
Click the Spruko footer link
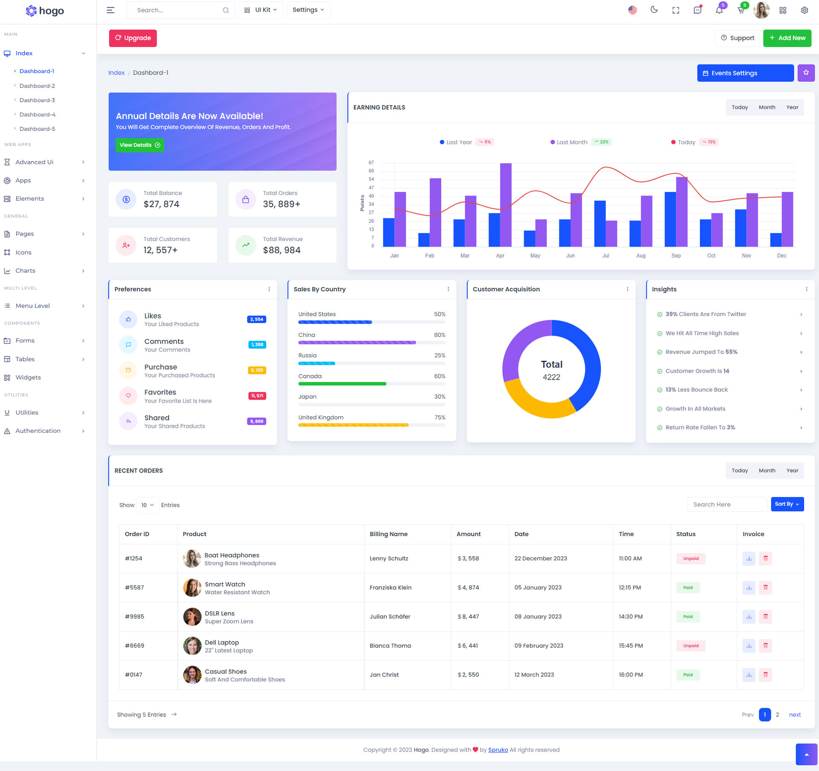coord(498,750)
